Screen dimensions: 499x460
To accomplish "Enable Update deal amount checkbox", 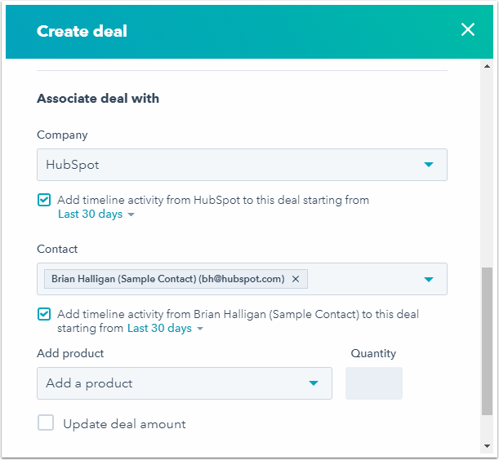I will pos(46,423).
